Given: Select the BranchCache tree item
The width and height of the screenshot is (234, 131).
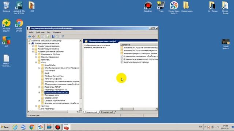Looking at the screenshot, I should 50,65.
